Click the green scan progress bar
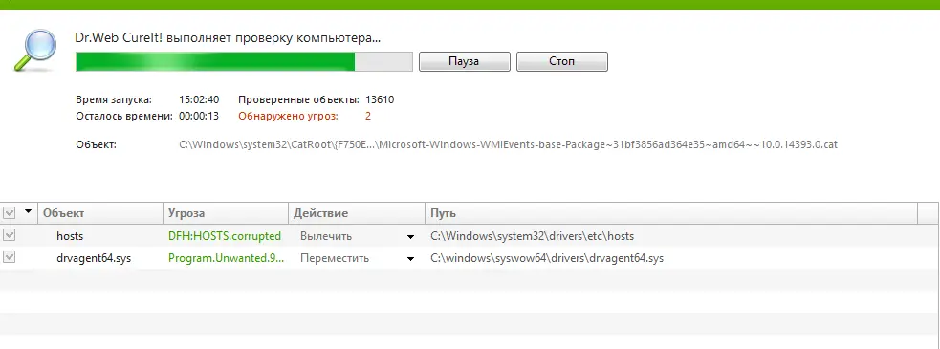 click(244, 62)
